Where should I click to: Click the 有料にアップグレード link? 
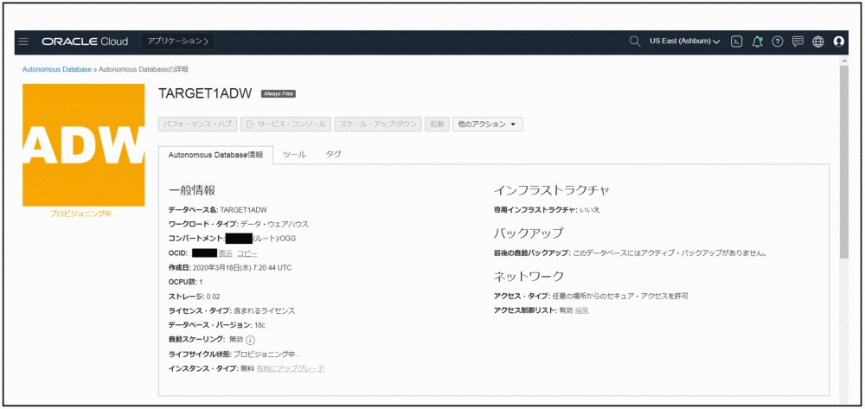[291, 368]
